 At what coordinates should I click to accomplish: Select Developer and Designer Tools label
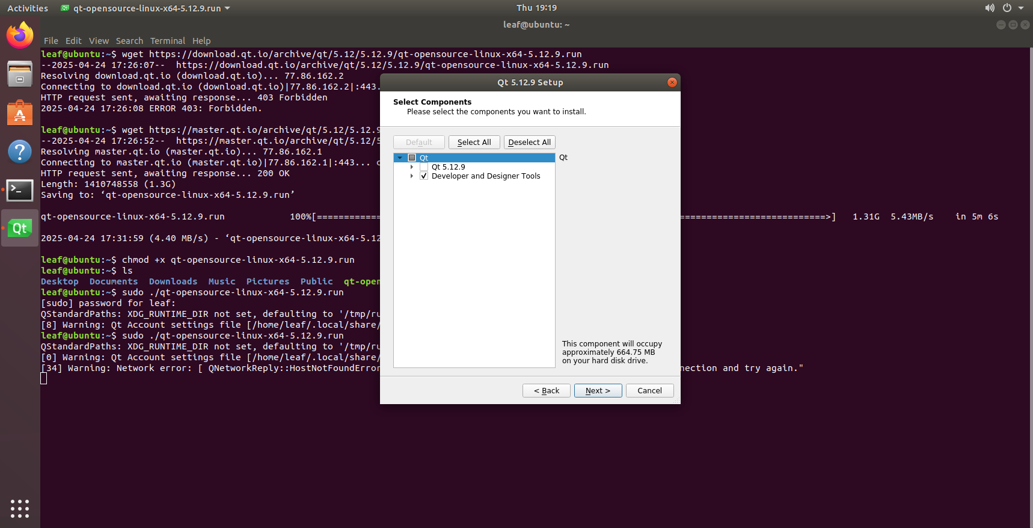pos(486,176)
